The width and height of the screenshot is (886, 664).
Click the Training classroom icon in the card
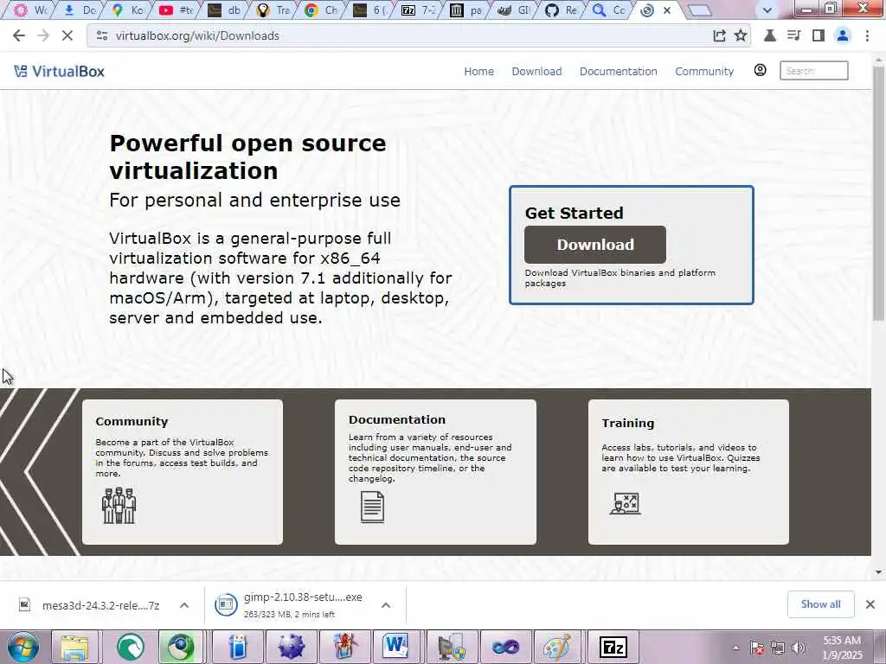click(x=625, y=503)
